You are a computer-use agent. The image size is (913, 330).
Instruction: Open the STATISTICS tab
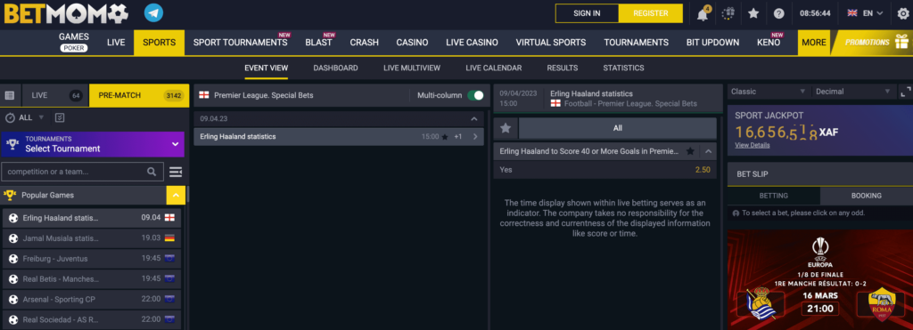point(623,68)
